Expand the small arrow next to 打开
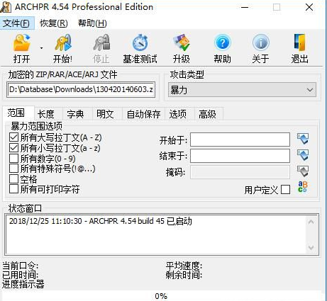 (41, 48)
